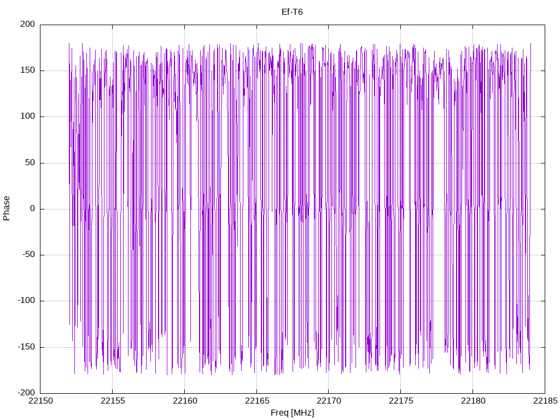
Task: Click the Freq [MHz] x-axis label
Action: [x=292, y=413]
